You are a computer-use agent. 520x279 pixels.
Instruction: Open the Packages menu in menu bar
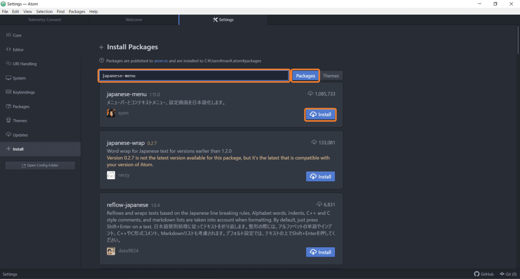[77, 11]
